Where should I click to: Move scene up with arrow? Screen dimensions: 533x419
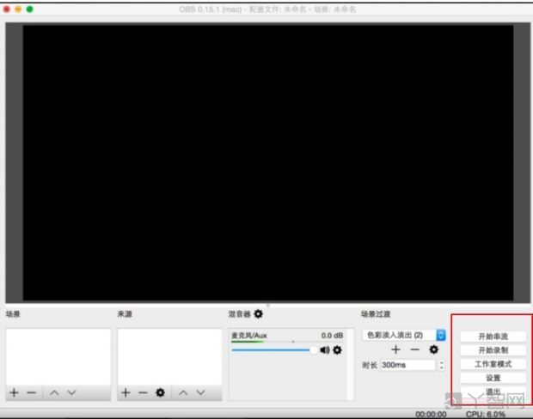[54, 393]
